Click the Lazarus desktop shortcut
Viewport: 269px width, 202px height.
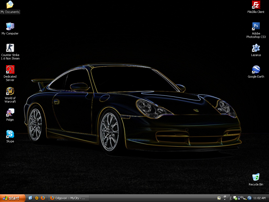tap(256, 48)
